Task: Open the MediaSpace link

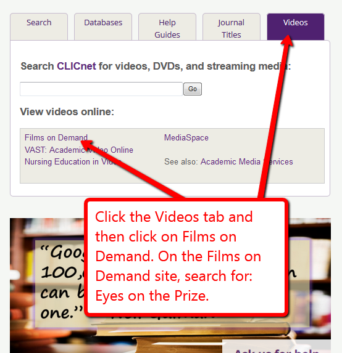Action: (186, 137)
